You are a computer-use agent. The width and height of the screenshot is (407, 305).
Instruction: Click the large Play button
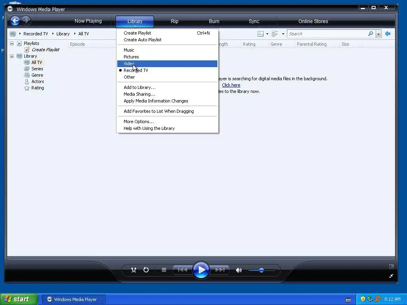(201, 270)
